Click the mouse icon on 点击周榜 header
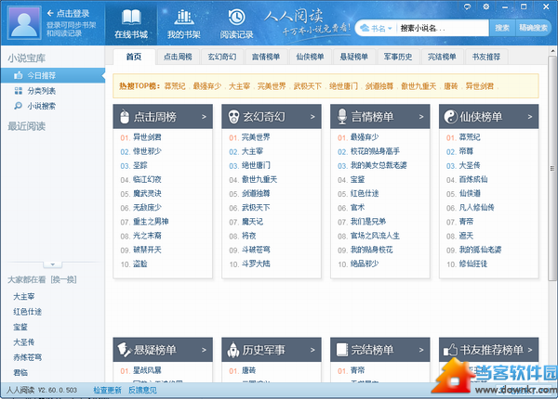 [x=125, y=116]
